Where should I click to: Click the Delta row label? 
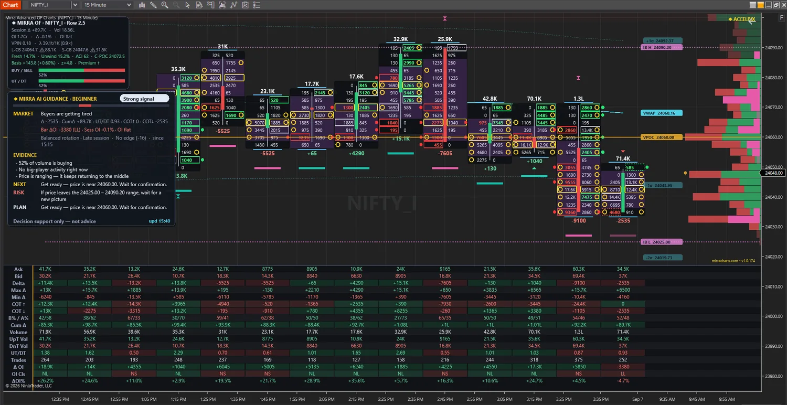[x=18, y=283]
